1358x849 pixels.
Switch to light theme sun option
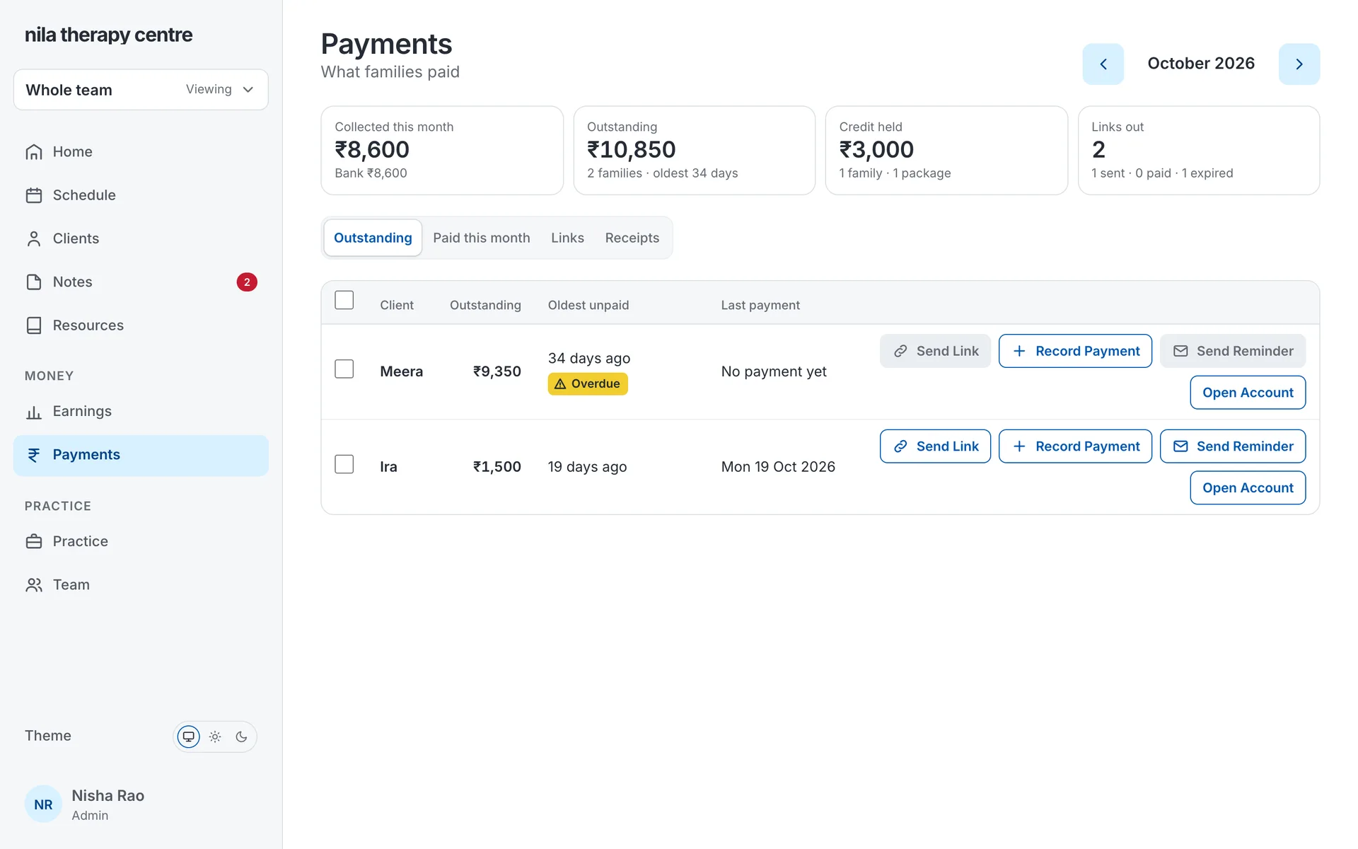[215, 737]
